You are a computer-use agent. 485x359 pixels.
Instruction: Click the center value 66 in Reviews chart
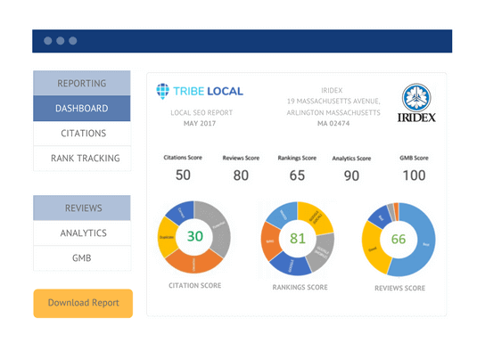coord(399,239)
